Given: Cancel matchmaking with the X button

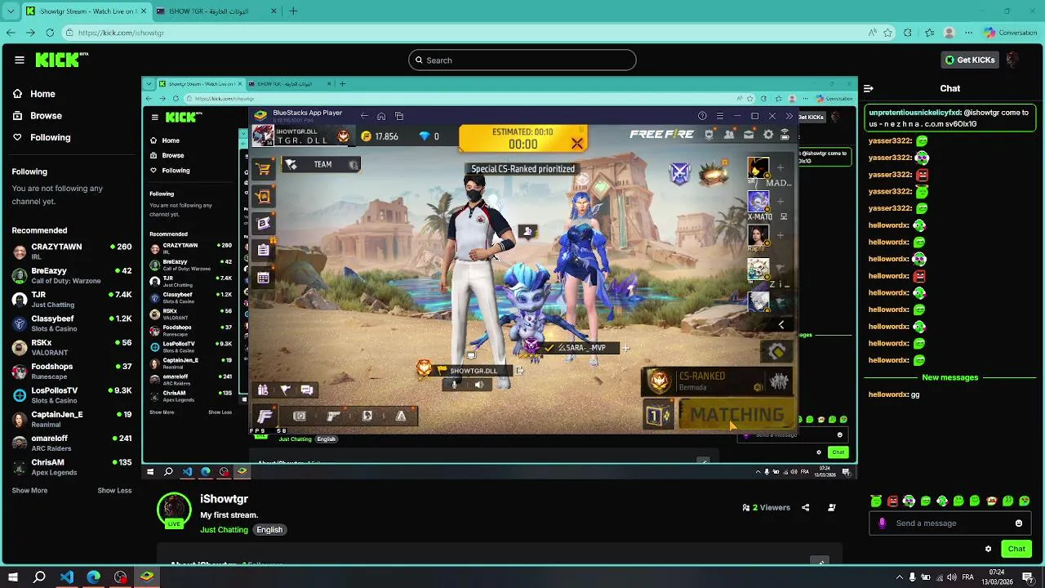Looking at the screenshot, I should click(x=577, y=144).
